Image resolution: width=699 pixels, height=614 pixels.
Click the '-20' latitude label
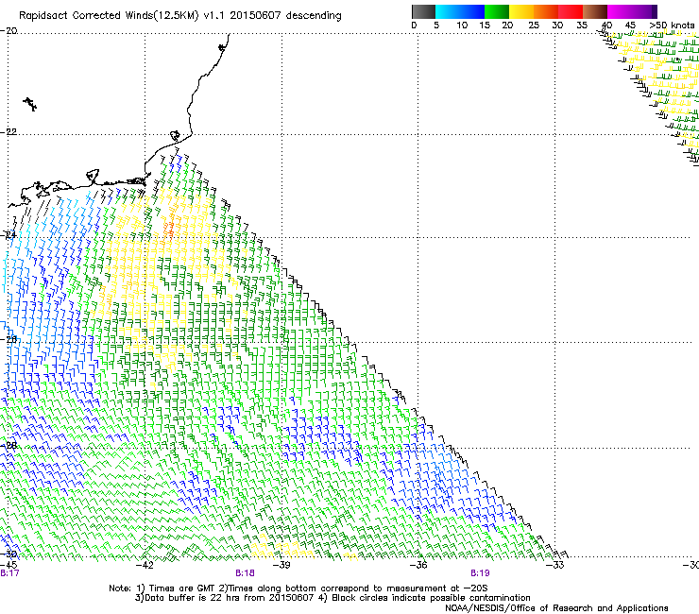click(x=9, y=30)
